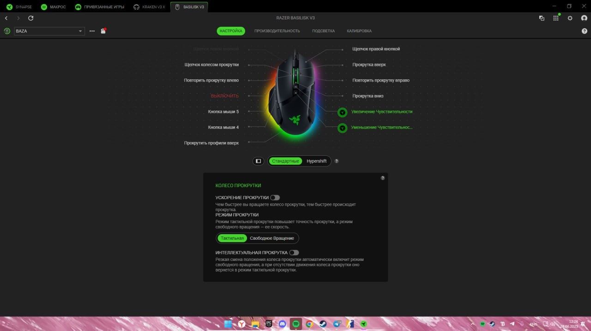Refresh the Synapse view
This screenshot has height=331, width=591.
pyautogui.click(x=31, y=18)
